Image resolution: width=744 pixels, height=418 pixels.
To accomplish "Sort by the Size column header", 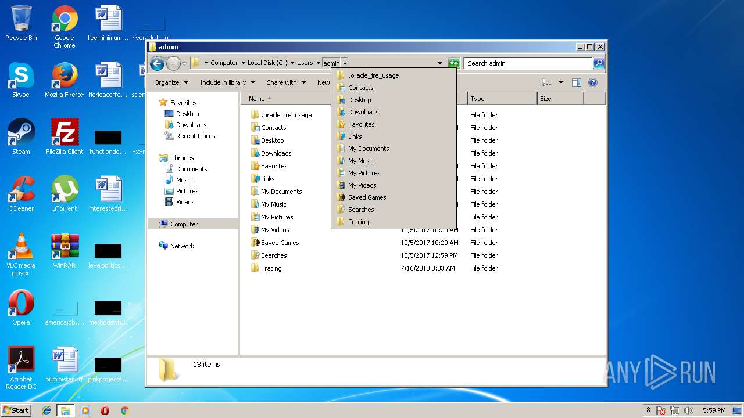I will tap(560, 99).
